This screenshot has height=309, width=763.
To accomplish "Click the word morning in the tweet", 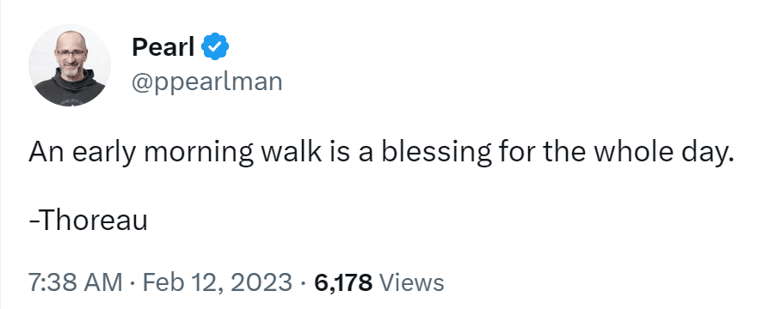I will tap(199, 153).
